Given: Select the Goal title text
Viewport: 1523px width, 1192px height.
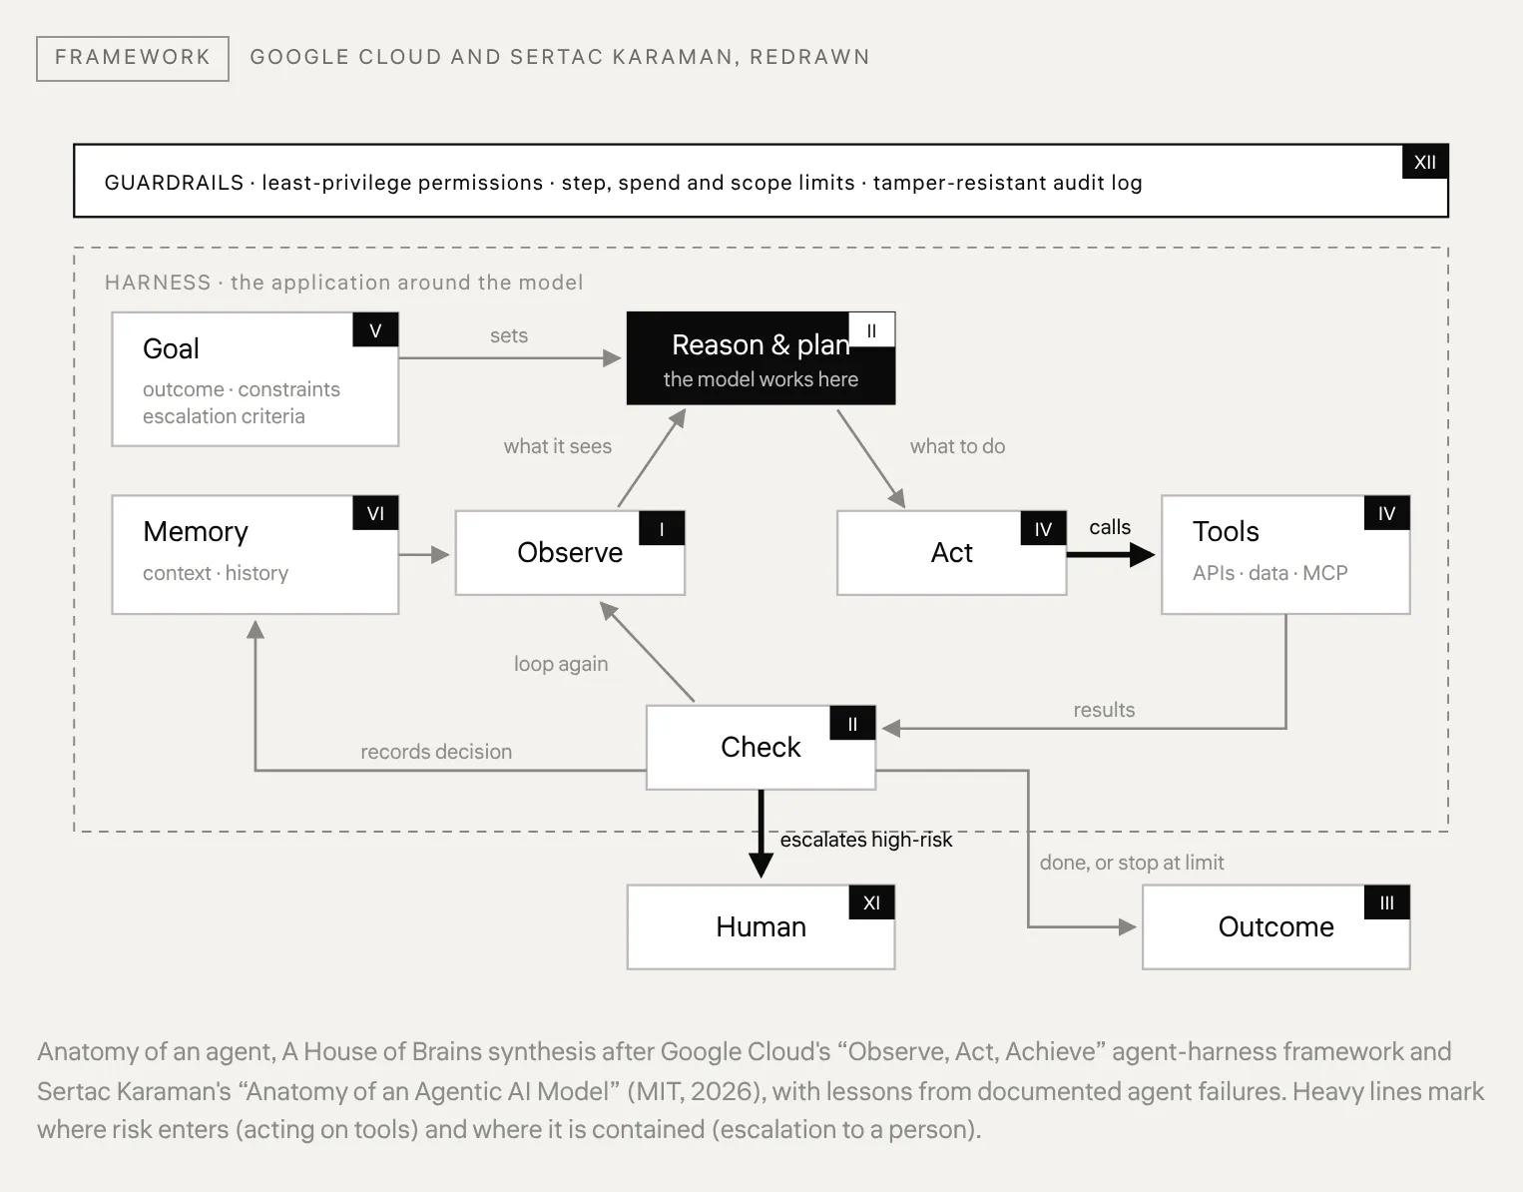Looking at the screenshot, I should point(171,348).
